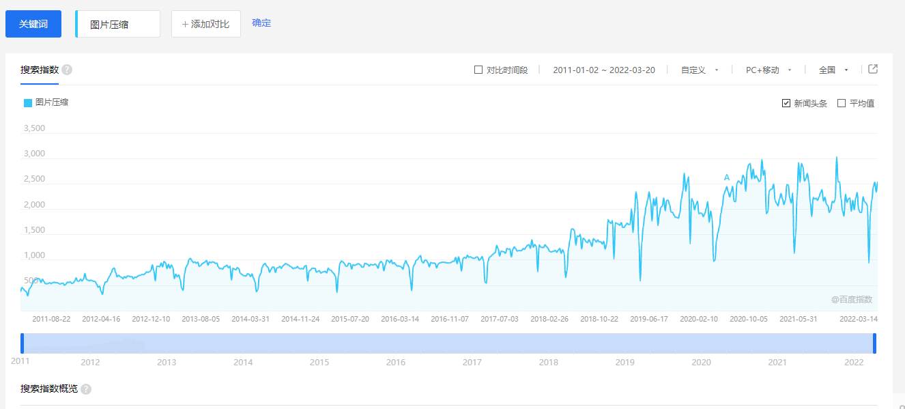Click the blue 图片压缩 legend square
This screenshot has height=409, width=905.
[x=28, y=103]
